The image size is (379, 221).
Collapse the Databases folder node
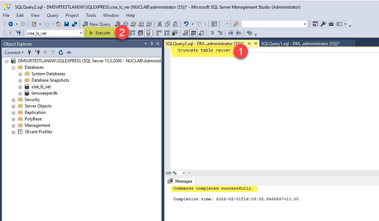tap(13, 68)
